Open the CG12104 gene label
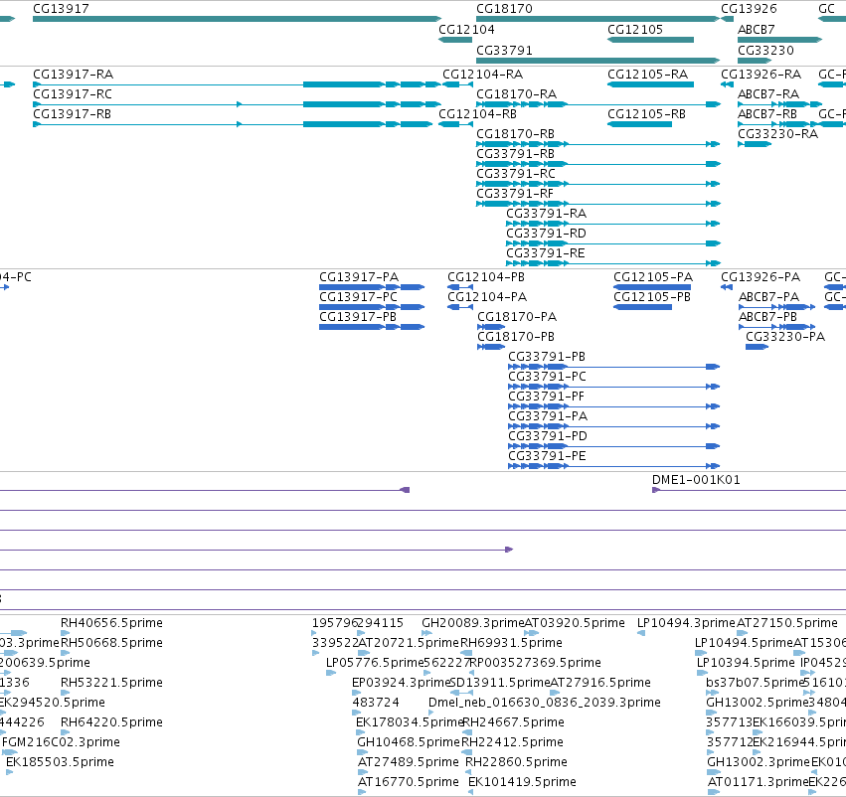 [466, 30]
